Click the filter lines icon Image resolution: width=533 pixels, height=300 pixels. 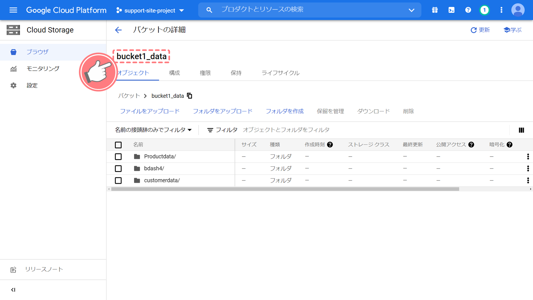pos(210,130)
